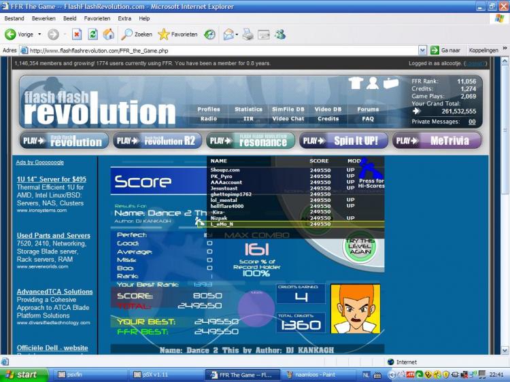The width and height of the screenshot is (510, 382).
Task: Open the Extra menu
Action: pyautogui.click(x=124, y=18)
